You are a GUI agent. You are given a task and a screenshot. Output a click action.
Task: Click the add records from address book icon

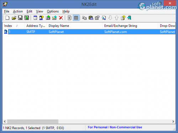coord(48,18)
